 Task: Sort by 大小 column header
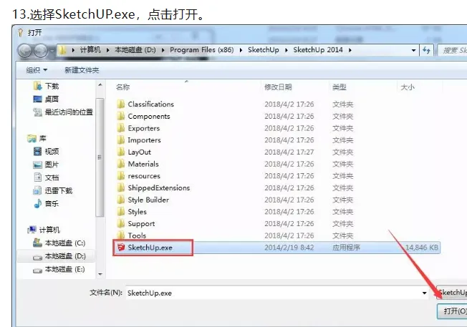pos(408,87)
